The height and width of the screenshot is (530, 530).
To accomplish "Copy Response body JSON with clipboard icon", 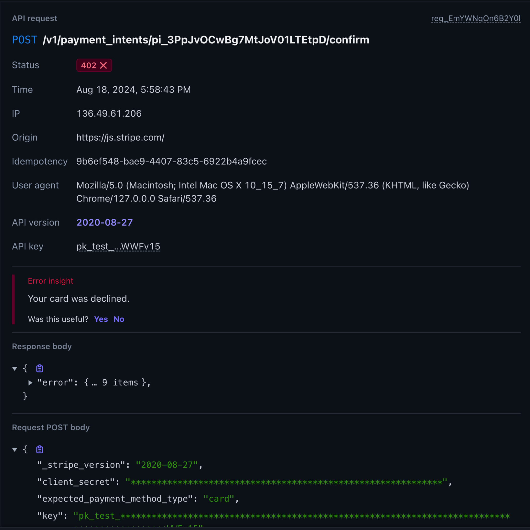I will 40,369.
